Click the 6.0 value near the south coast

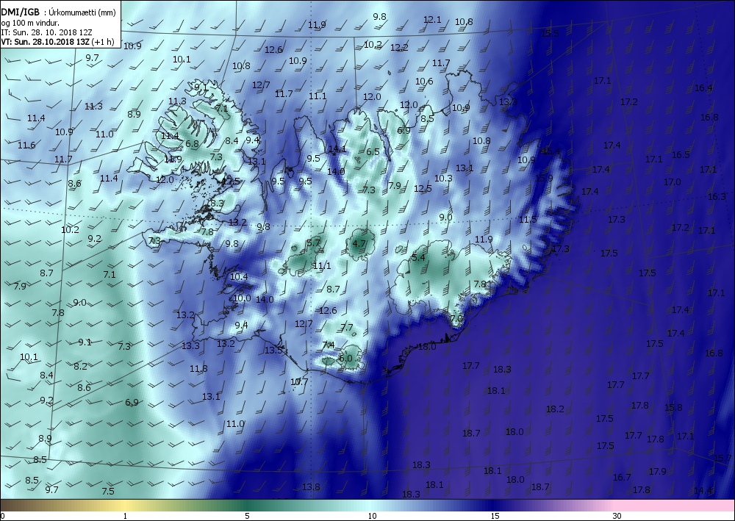(x=345, y=358)
